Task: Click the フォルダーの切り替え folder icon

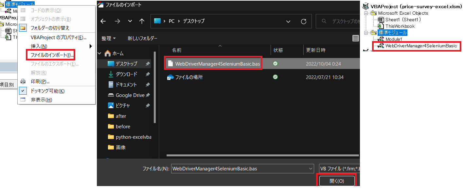Action: [23, 27]
